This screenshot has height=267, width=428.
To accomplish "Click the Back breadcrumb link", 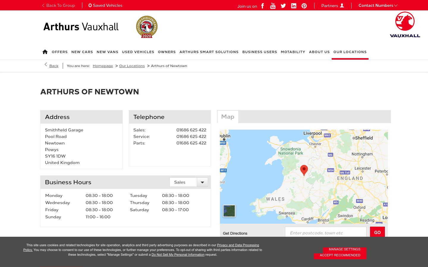I will [54, 66].
